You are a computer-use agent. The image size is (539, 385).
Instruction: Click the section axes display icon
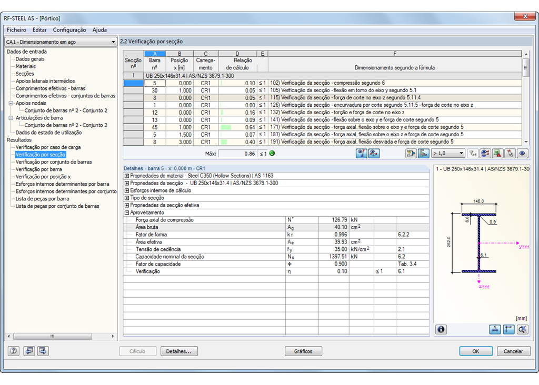click(x=508, y=329)
